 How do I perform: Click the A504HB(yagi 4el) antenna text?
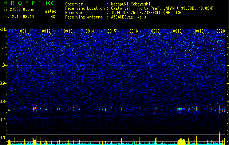(x=129, y=17)
